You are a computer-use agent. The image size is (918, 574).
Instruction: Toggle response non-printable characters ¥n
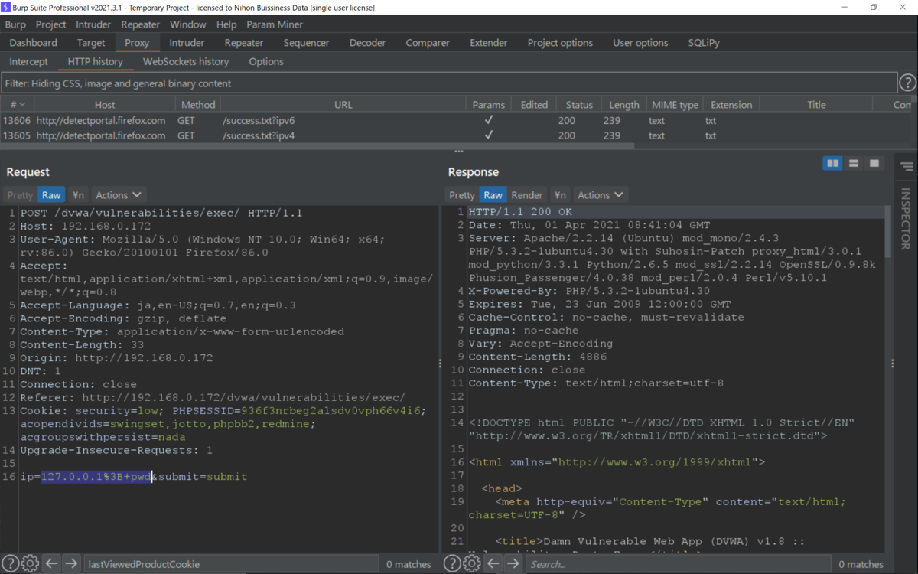pyautogui.click(x=560, y=195)
